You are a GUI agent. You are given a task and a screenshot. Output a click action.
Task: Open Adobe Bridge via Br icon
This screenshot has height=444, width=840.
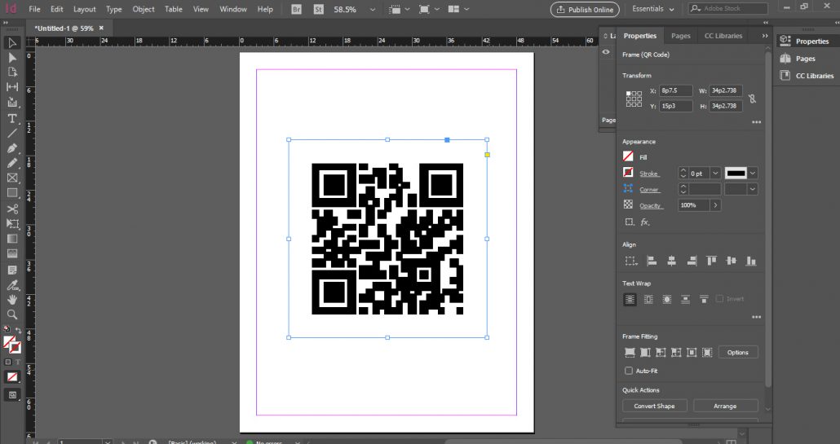pyautogui.click(x=296, y=9)
